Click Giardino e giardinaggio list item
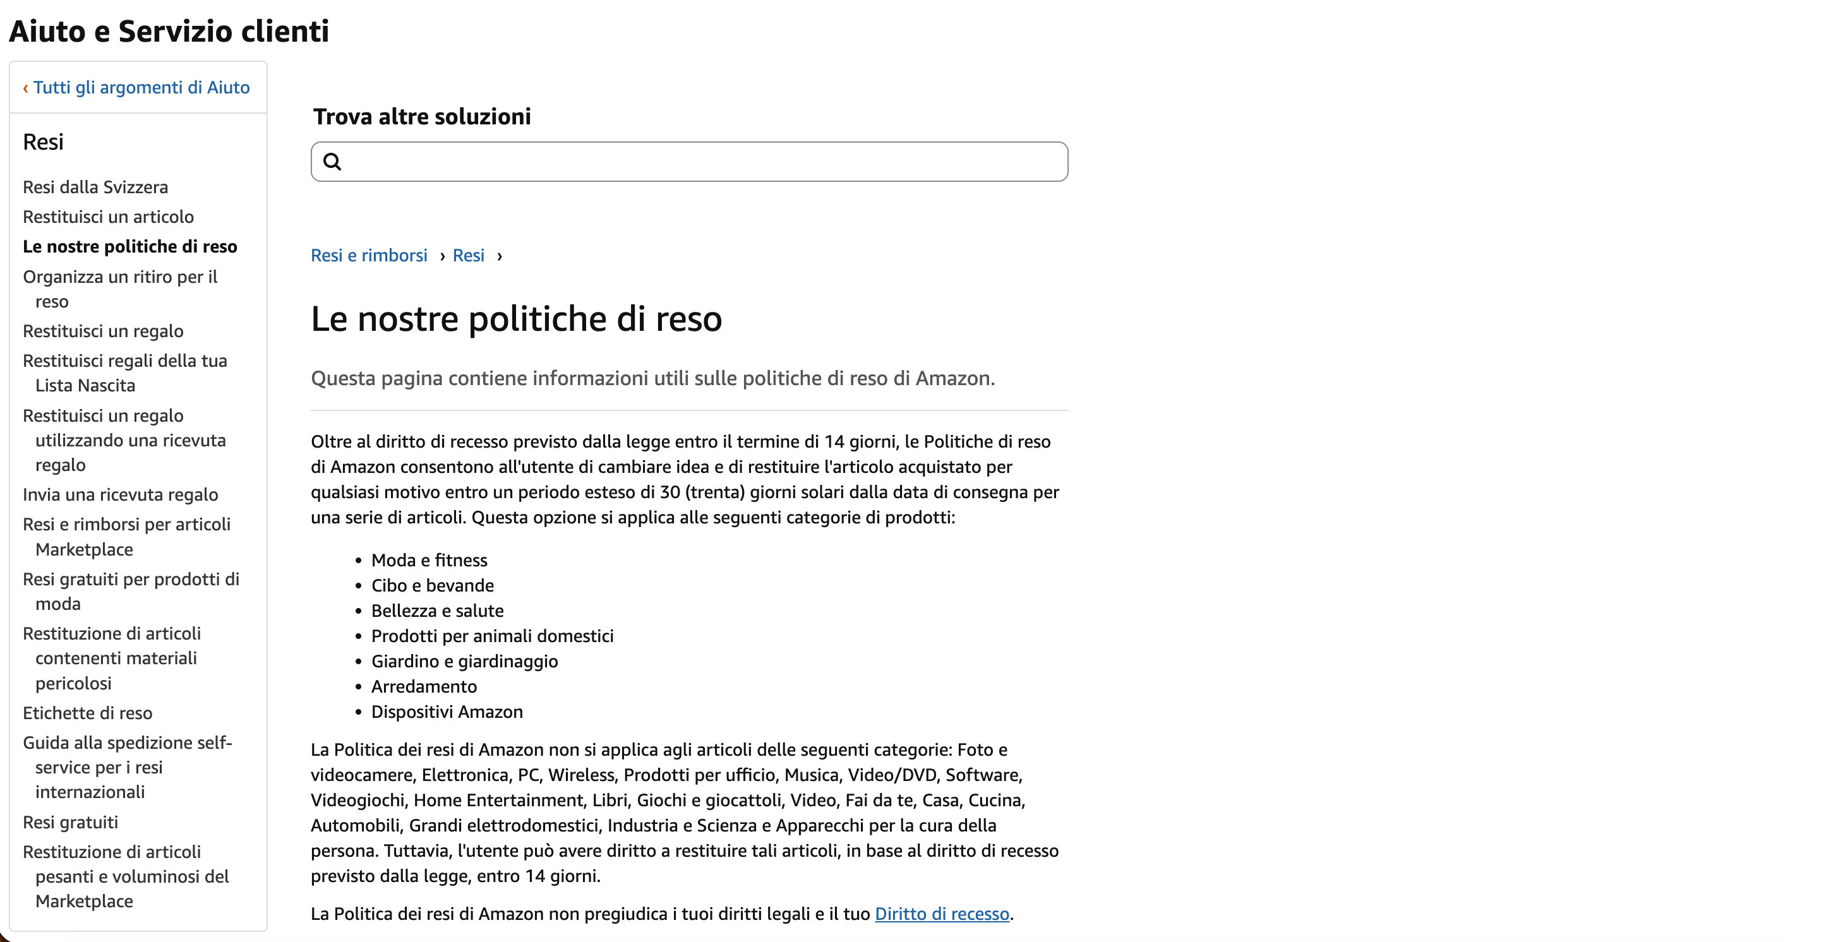Image resolution: width=1838 pixels, height=942 pixels. click(464, 662)
